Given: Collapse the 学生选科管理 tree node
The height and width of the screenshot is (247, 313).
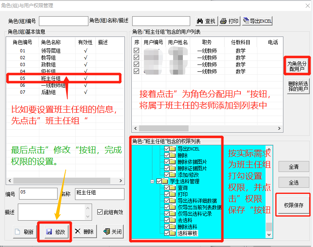Looking at the screenshot, I should pos(152,181).
